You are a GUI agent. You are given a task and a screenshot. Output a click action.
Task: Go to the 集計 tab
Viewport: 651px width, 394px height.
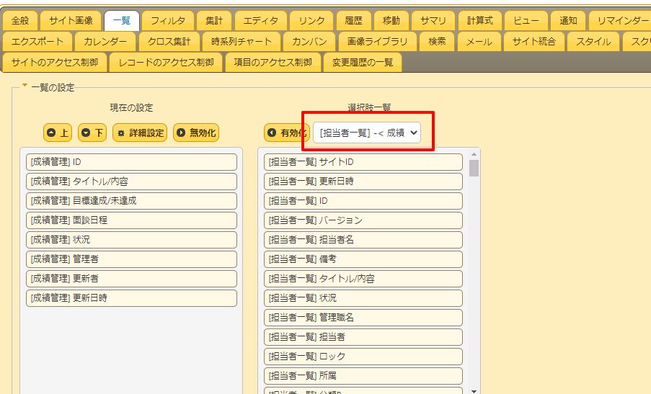coord(214,20)
